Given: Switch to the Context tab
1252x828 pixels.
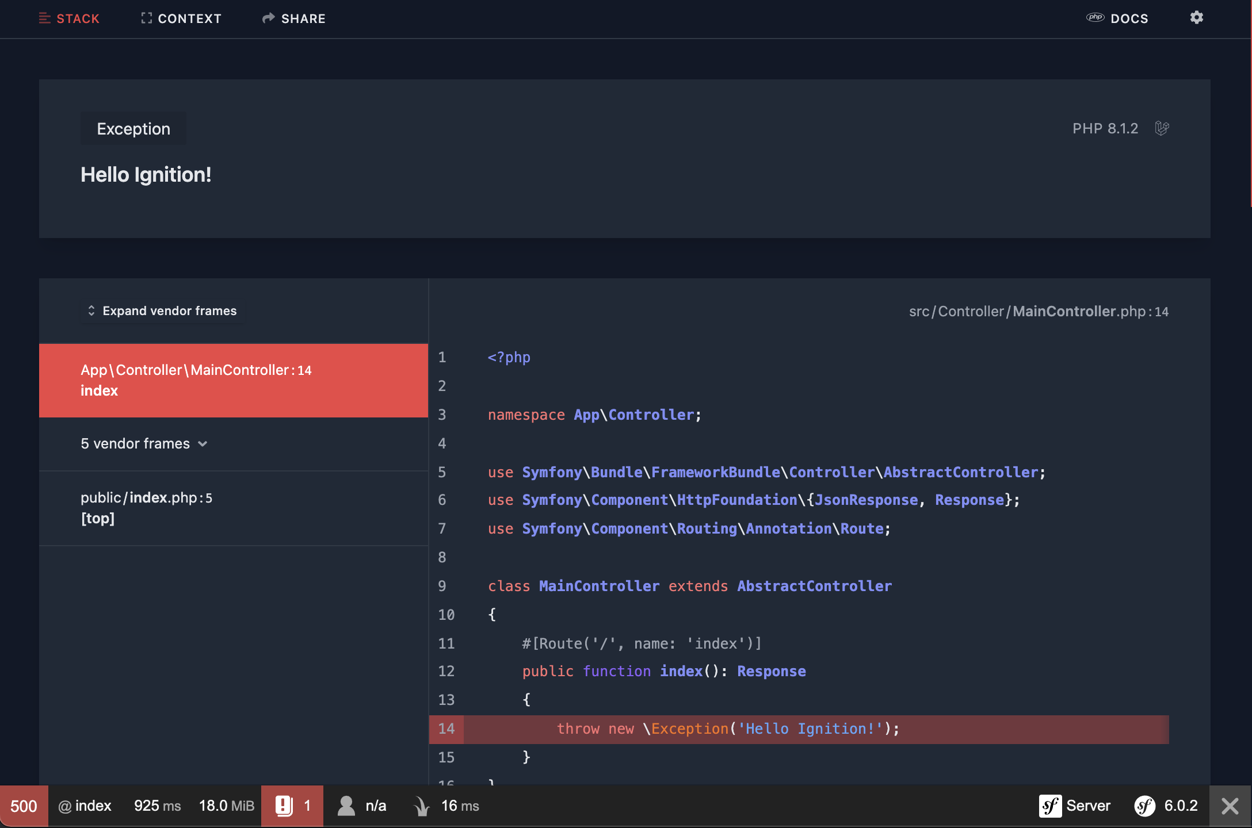Looking at the screenshot, I should coord(181,18).
